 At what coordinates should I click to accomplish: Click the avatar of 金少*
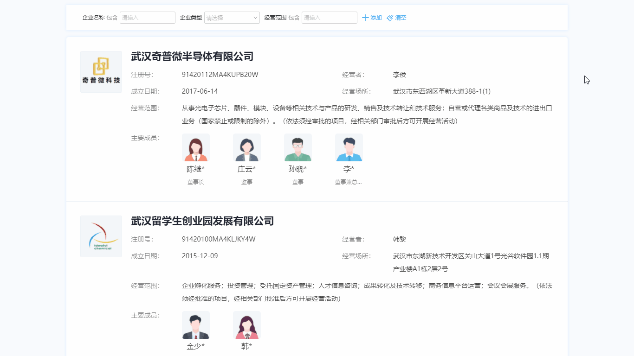[195, 324]
